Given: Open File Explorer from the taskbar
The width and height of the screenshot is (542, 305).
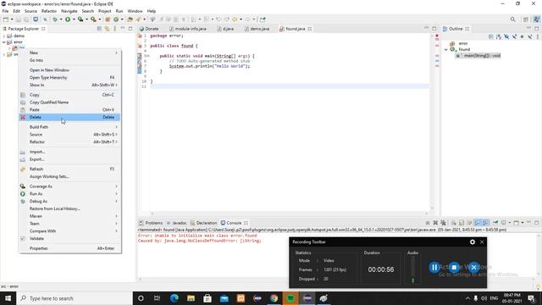Looking at the screenshot, I should (x=191, y=298).
